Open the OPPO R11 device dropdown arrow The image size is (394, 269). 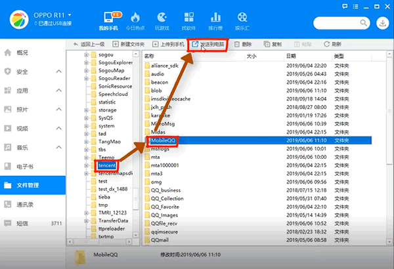(x=70, y=15)
